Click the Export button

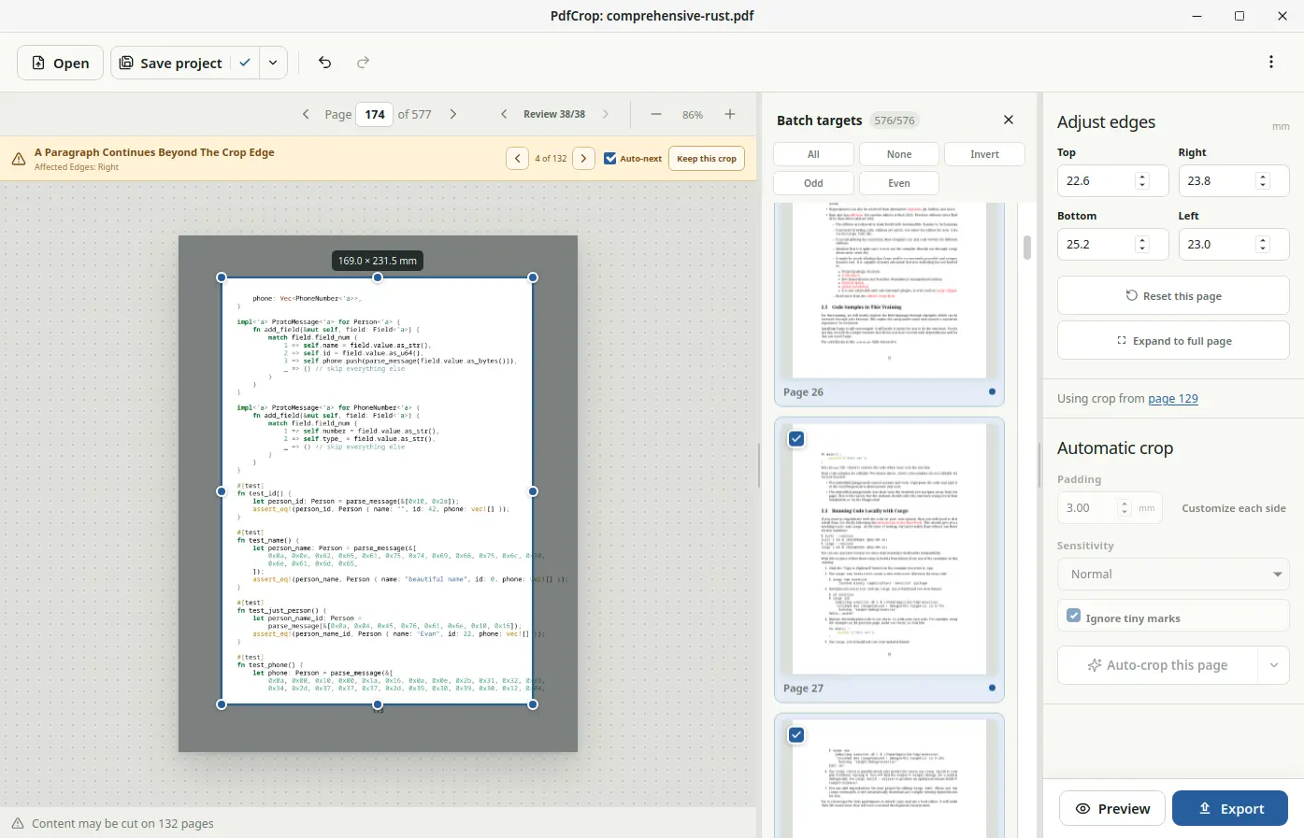(1230, 809)
